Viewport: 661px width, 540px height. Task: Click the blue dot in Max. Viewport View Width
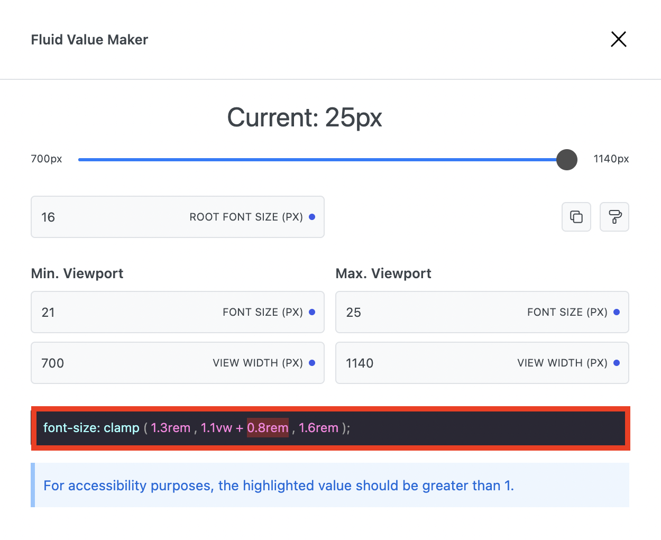pos(617,363)
